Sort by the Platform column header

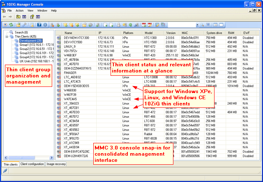[131, 33]
